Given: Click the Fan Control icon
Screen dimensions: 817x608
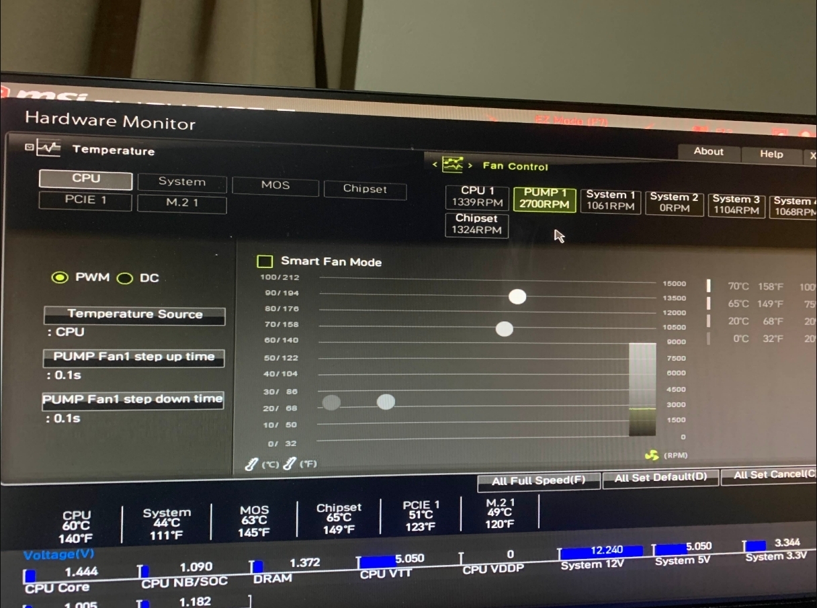Looking at the screenshot, I should [453, 165].
